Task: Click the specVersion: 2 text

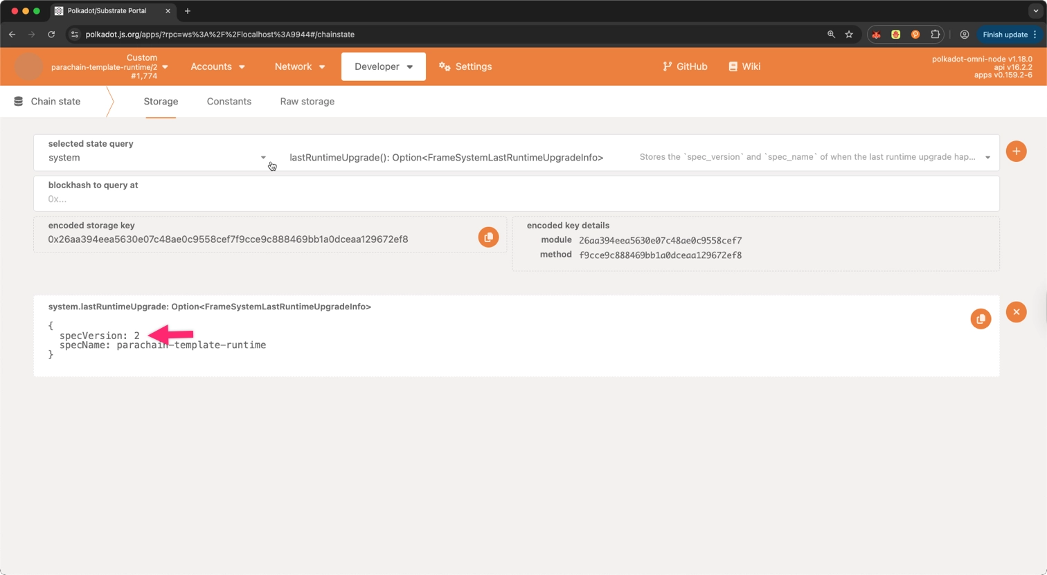Action: point(100,336)
